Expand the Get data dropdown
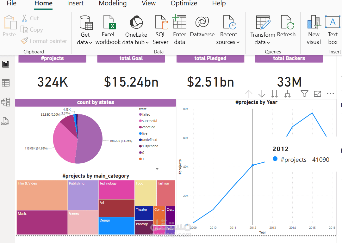342x243 pixels. [x=90, y=42]
